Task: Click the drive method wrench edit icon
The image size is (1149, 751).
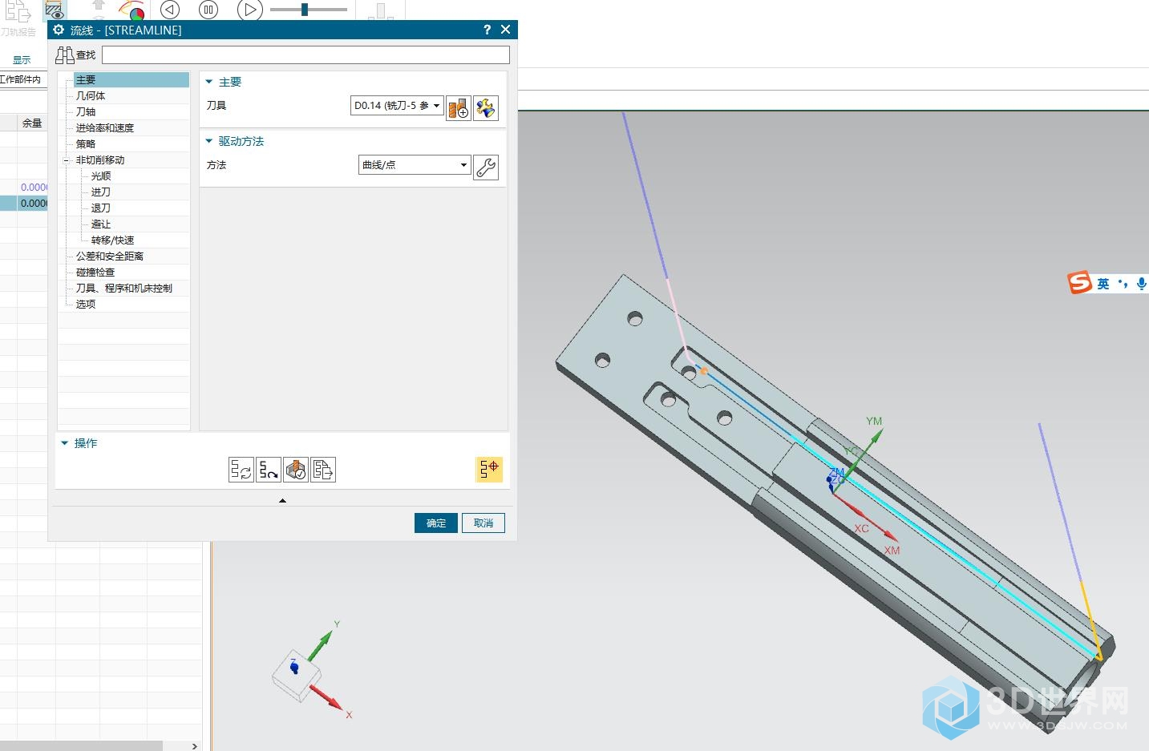Action: (x=486, y=168)
